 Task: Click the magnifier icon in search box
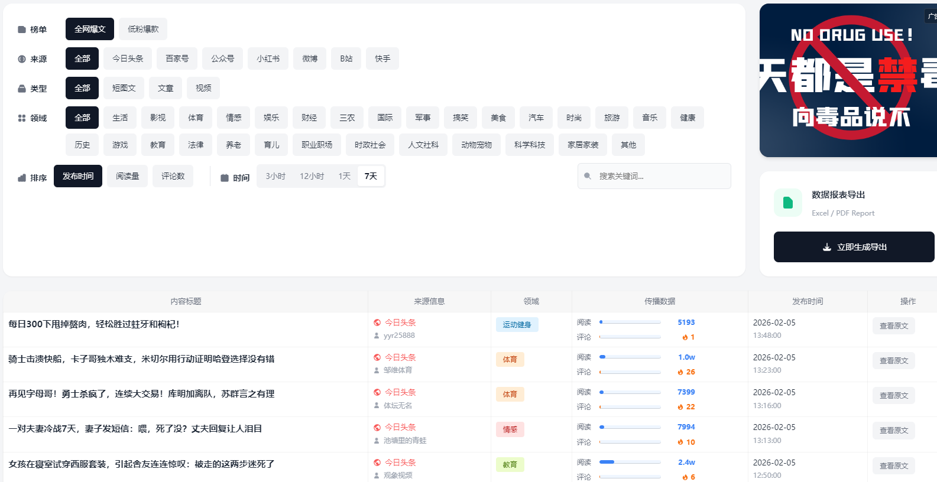(x=588, y=176)
